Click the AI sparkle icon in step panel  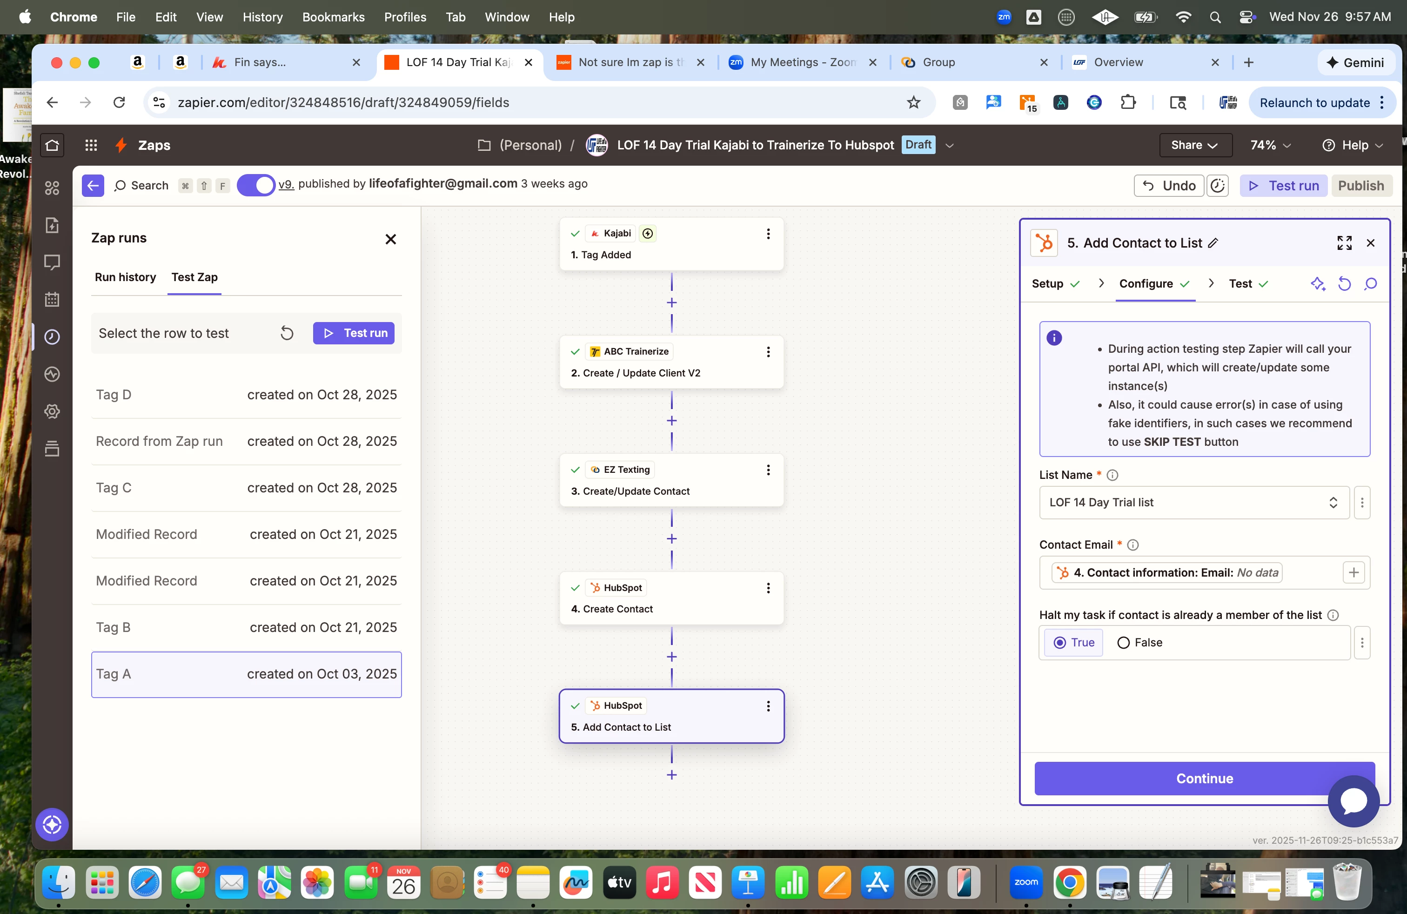tap(1317, 284)
